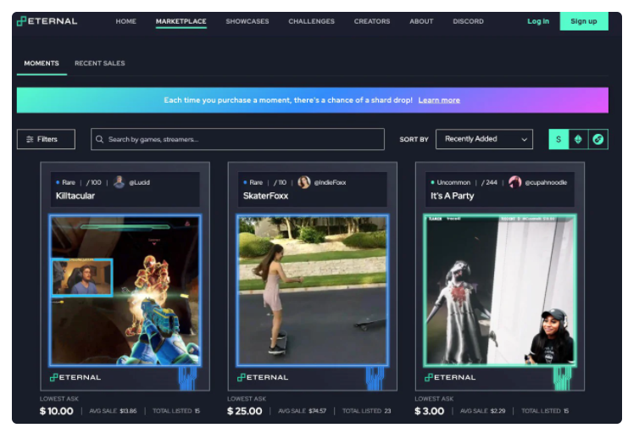Click in the search by games field

pos(242,139)
